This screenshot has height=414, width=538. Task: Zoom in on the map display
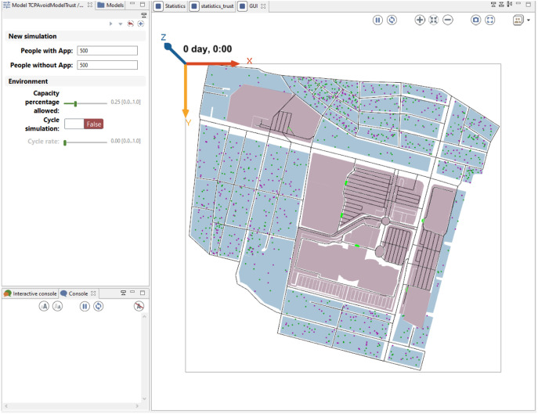tap(420, 20)
